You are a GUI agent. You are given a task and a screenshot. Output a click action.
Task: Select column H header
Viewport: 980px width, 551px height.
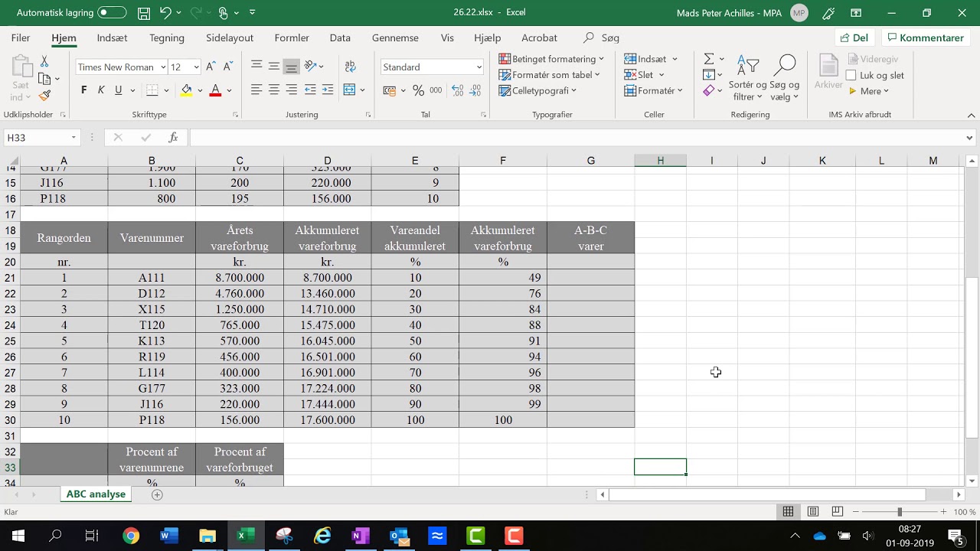coord(660,161)
